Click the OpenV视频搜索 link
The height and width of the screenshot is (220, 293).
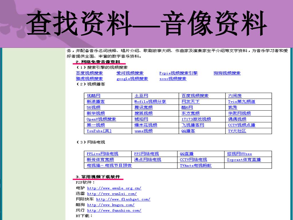101,119
